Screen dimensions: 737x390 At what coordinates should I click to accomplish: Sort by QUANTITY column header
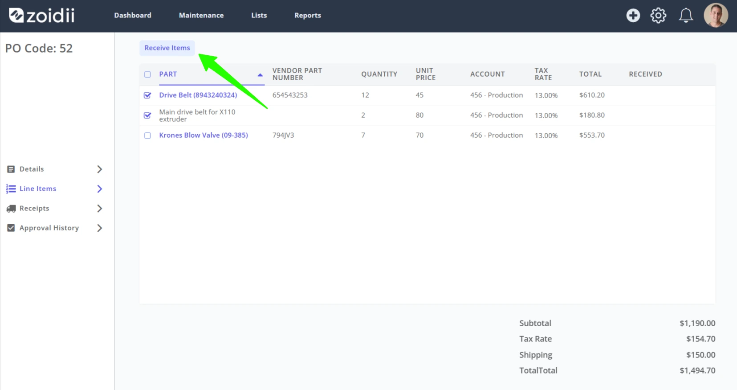(x=379, y=74)
